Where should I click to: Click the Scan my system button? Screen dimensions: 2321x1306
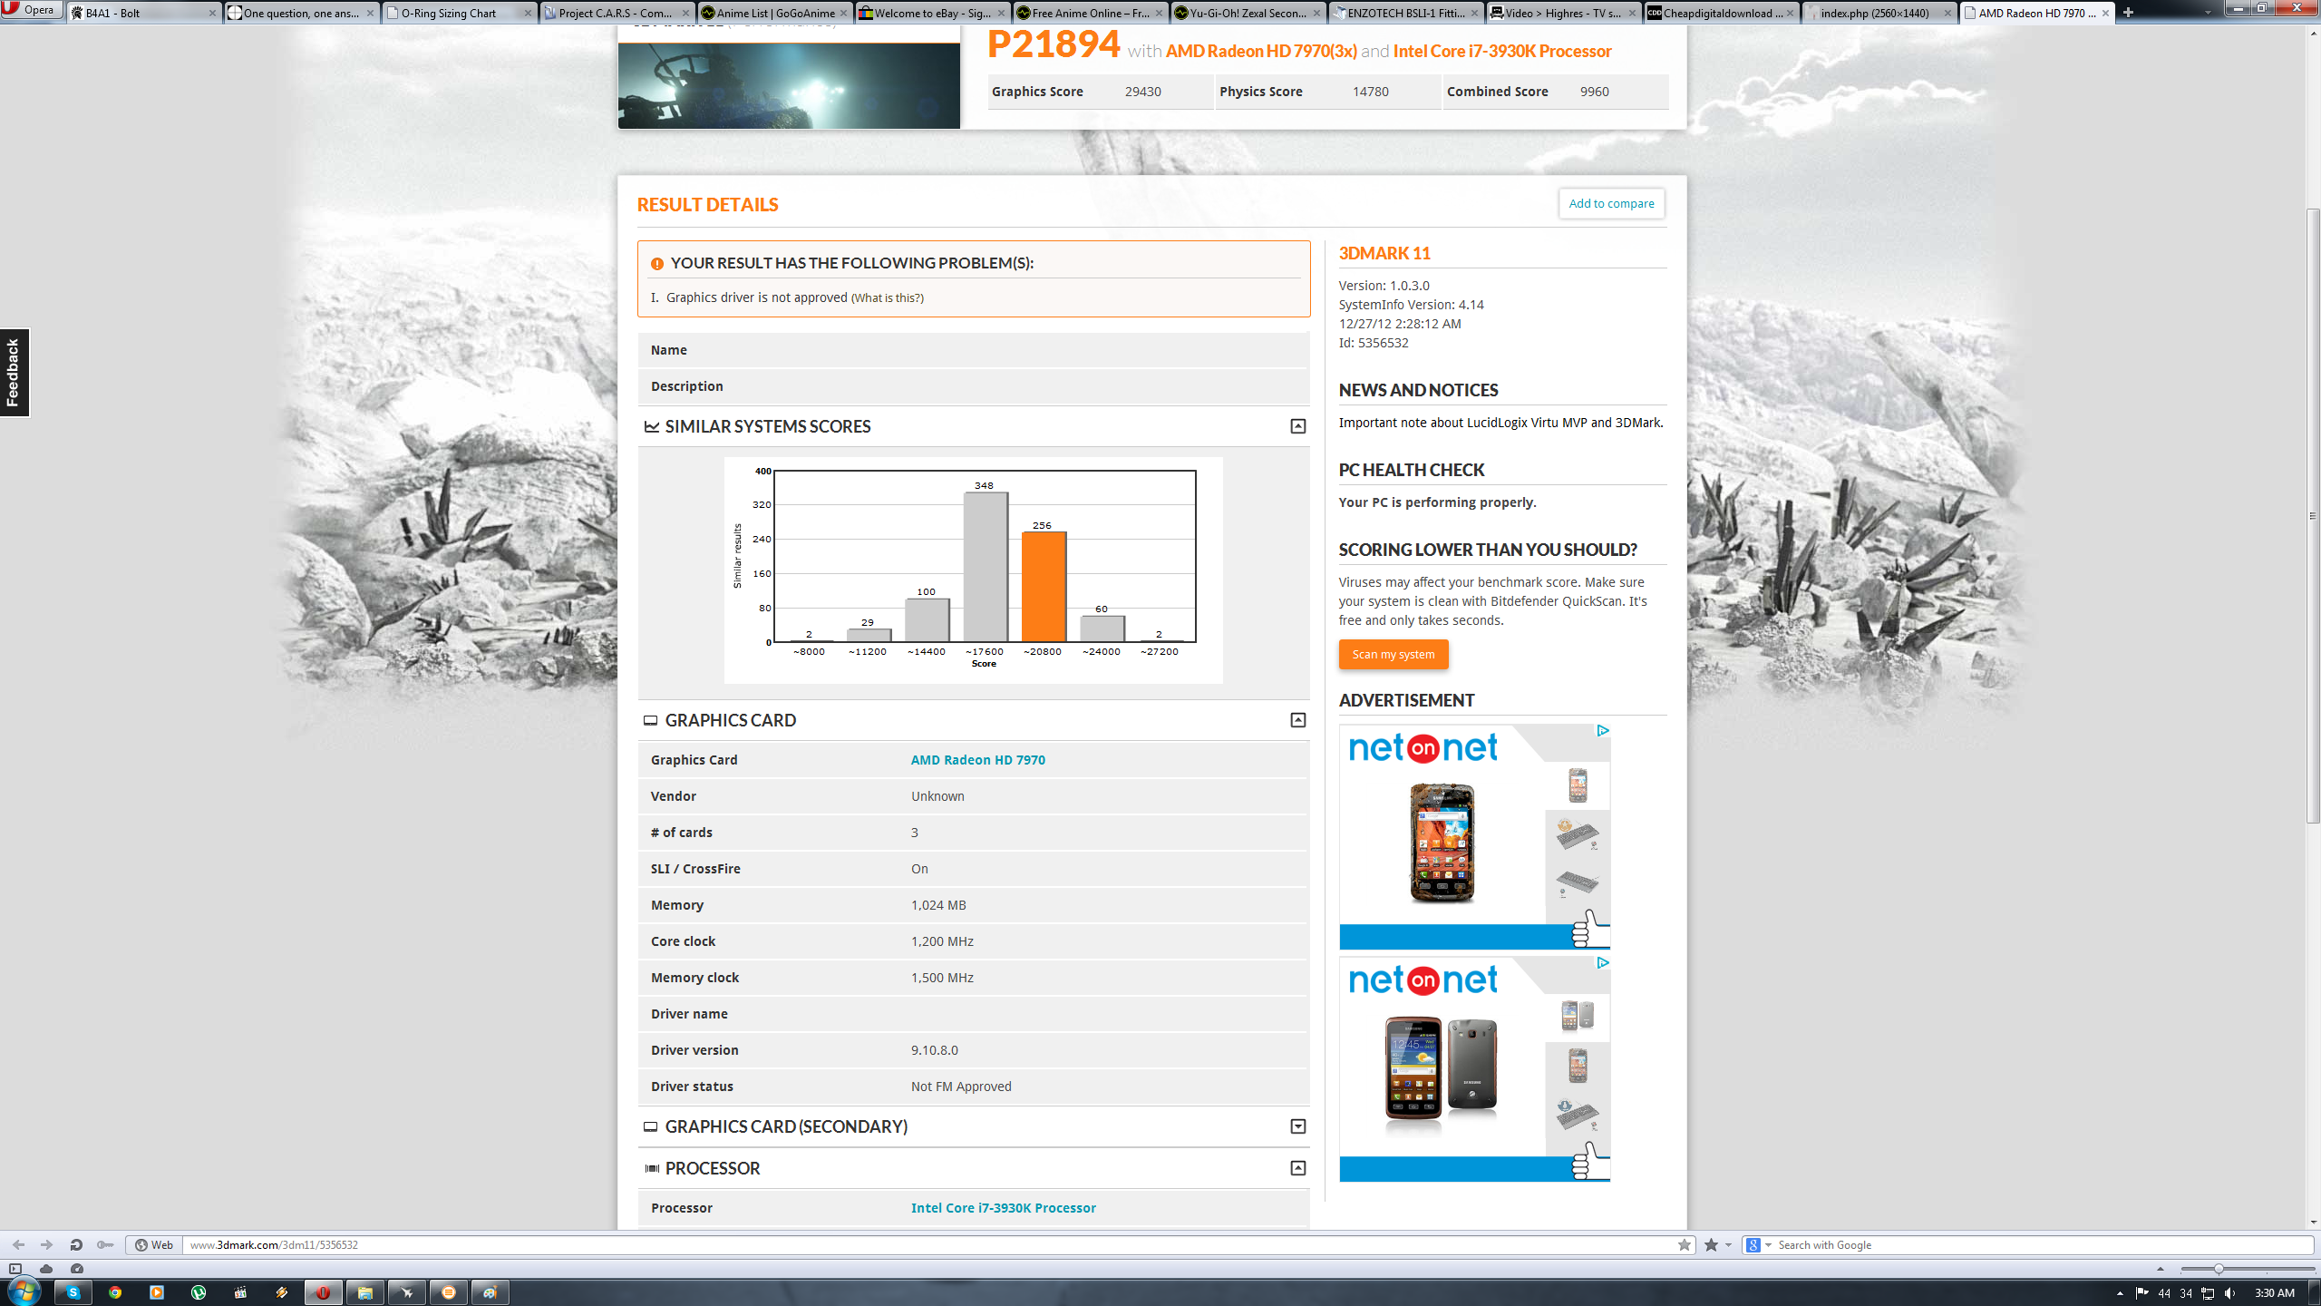click(x=1394, y=654)
